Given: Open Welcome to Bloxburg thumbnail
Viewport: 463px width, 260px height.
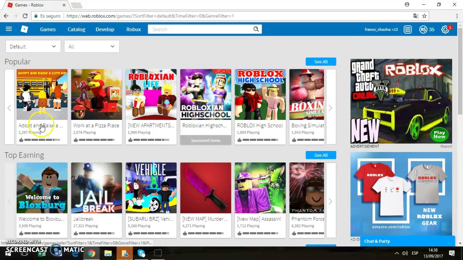Looking at the screenshot, I should click(42, 188).
